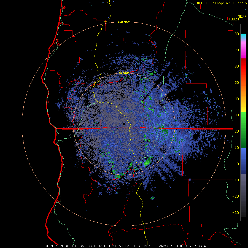Click the 5 JUL 25 21:24 timestamp

[x=188, y=246]
